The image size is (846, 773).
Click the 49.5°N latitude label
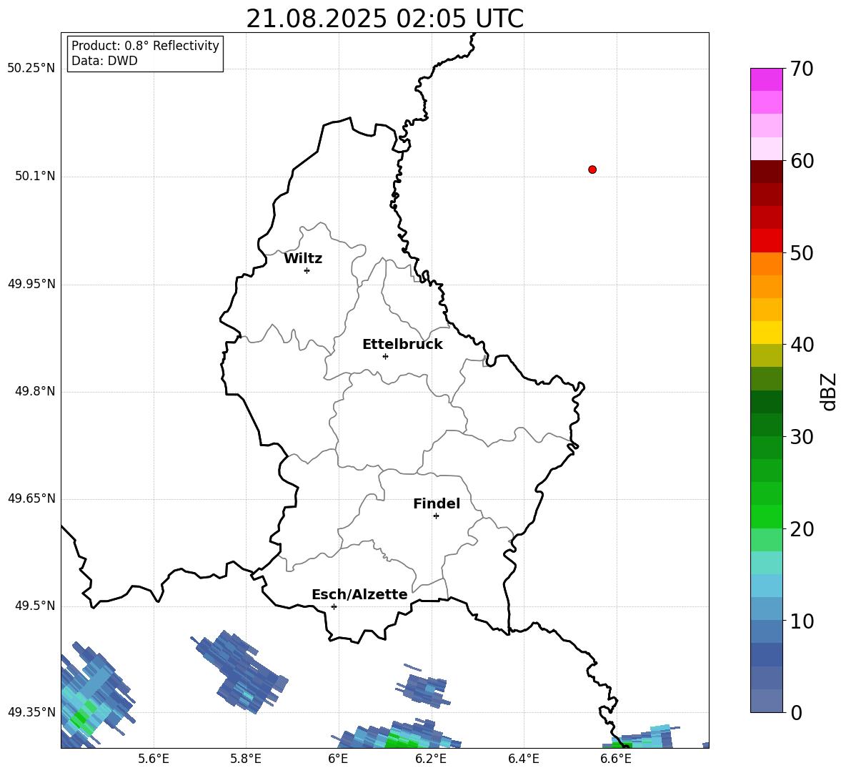[35, 606]
